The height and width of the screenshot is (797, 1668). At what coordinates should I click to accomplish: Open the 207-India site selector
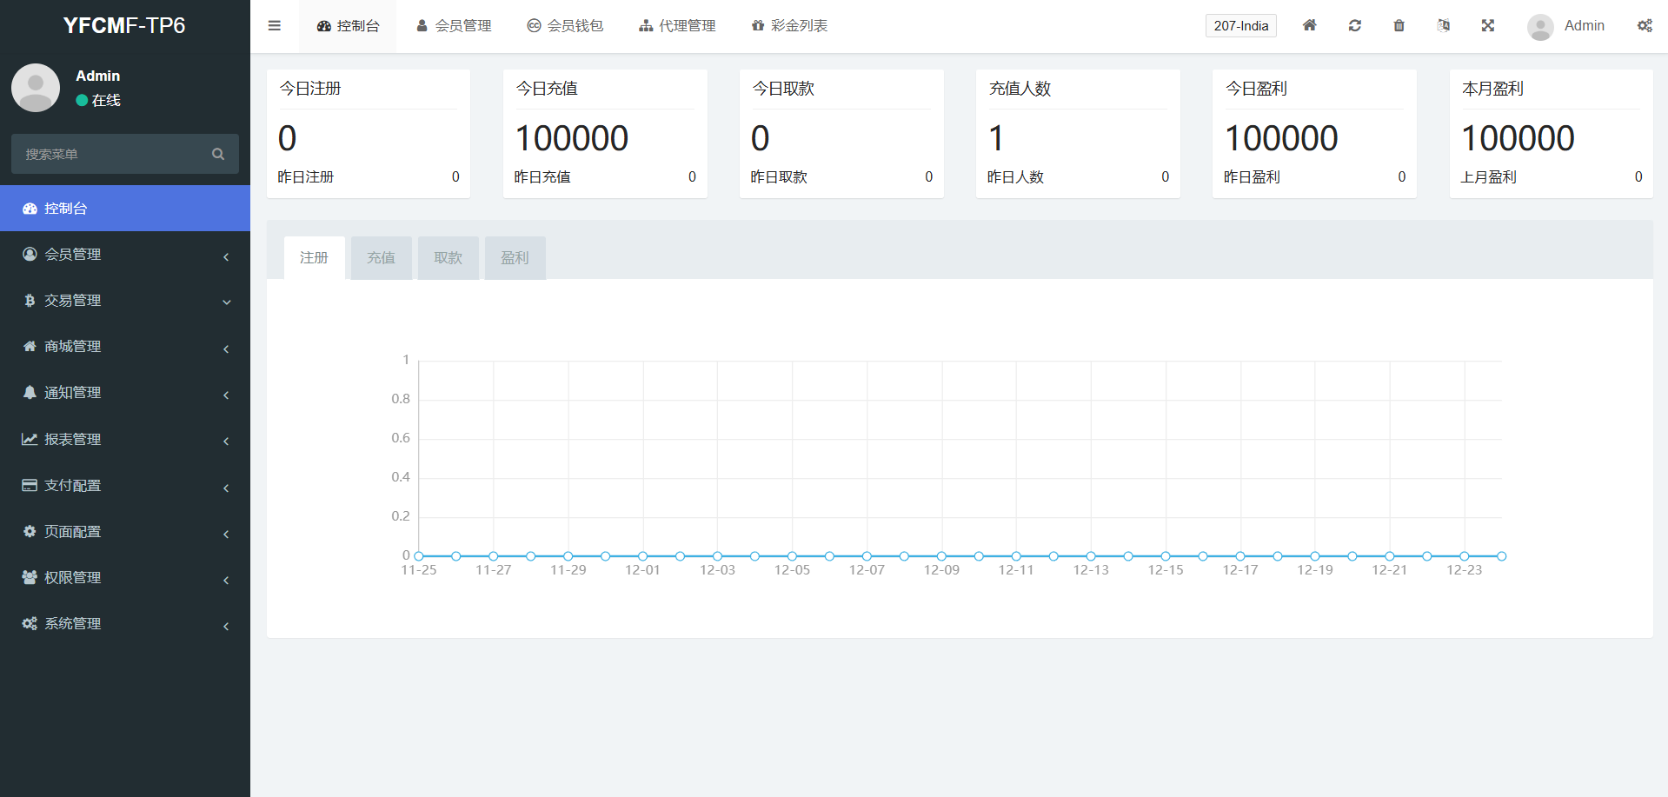coord(1240,26)
